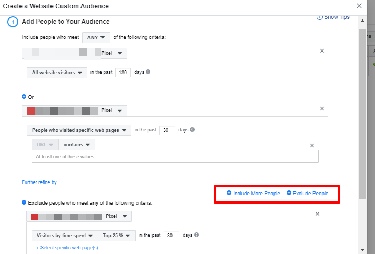
Task: Open People who visited specific web pages dropdown
Action: click(79, 130)
